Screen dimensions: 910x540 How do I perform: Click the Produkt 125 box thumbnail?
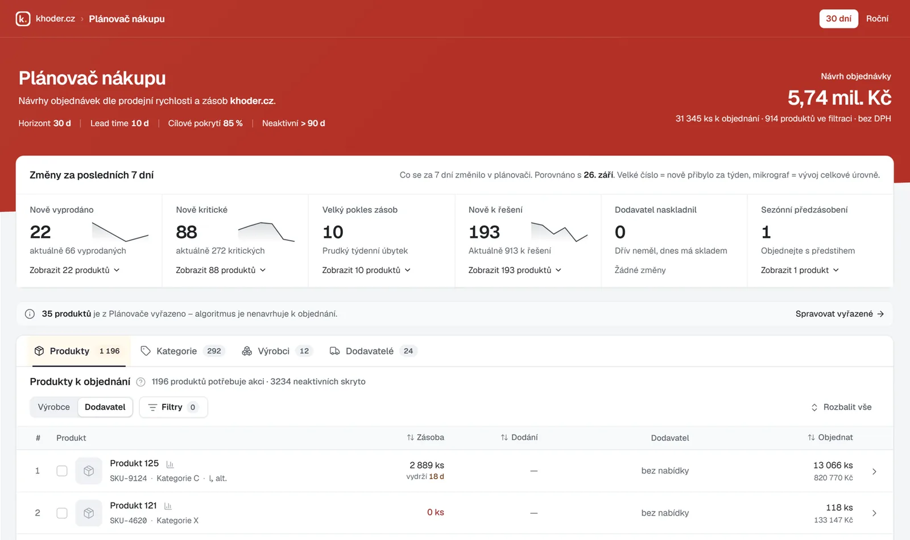click(89, 471)
